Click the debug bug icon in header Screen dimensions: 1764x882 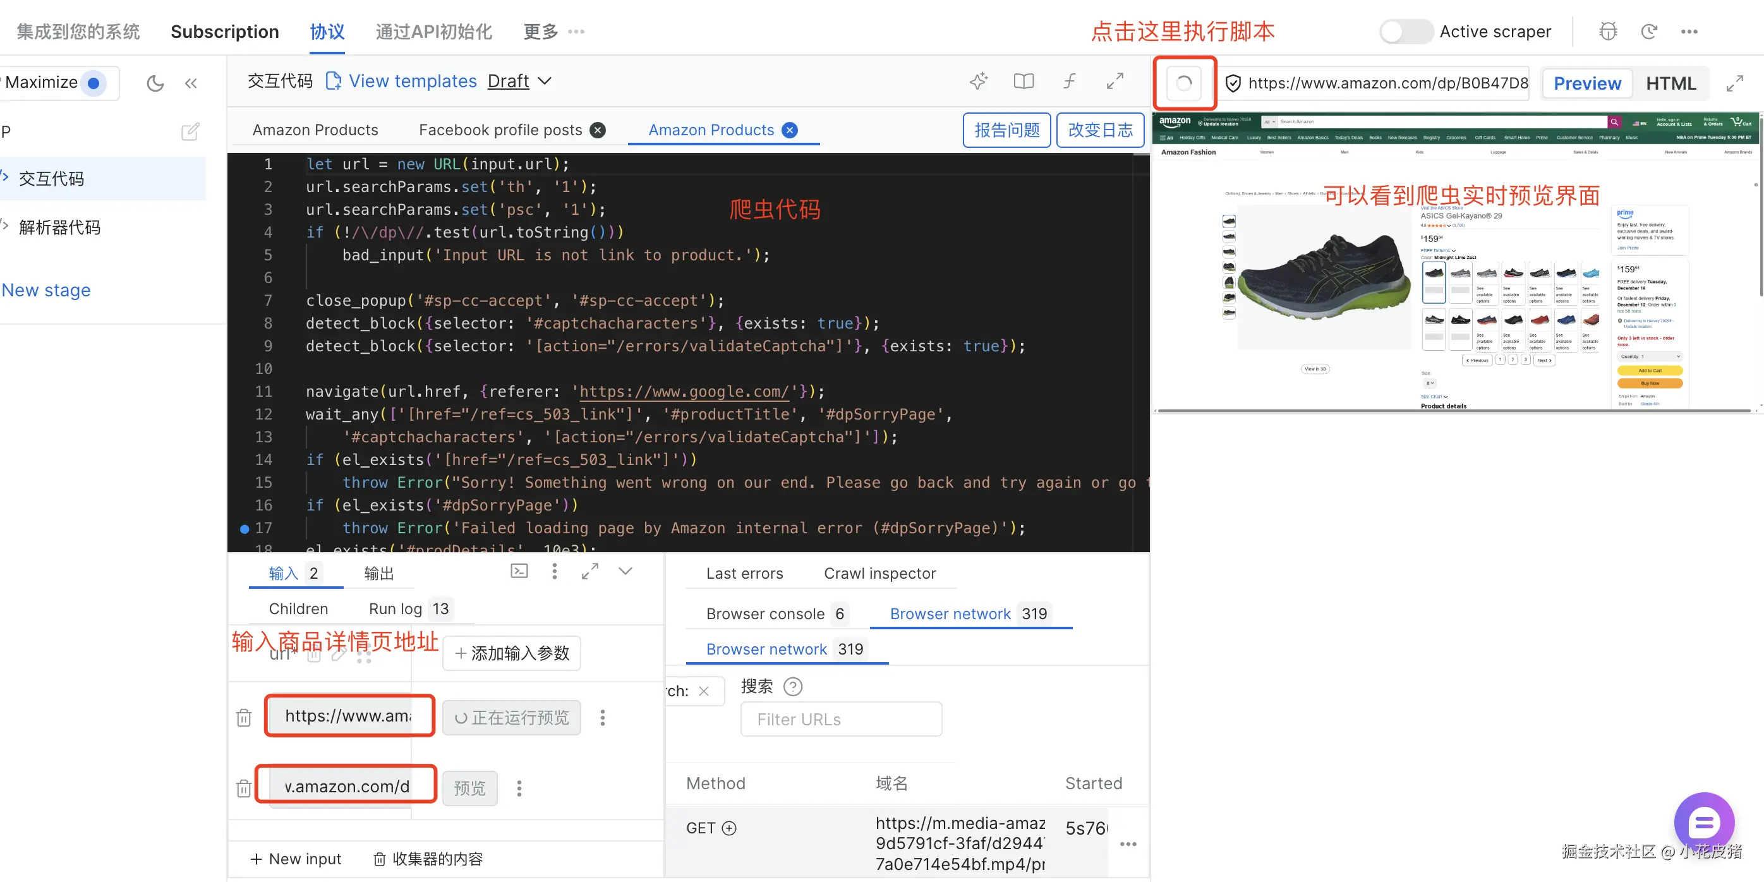tap(1608, 32)
